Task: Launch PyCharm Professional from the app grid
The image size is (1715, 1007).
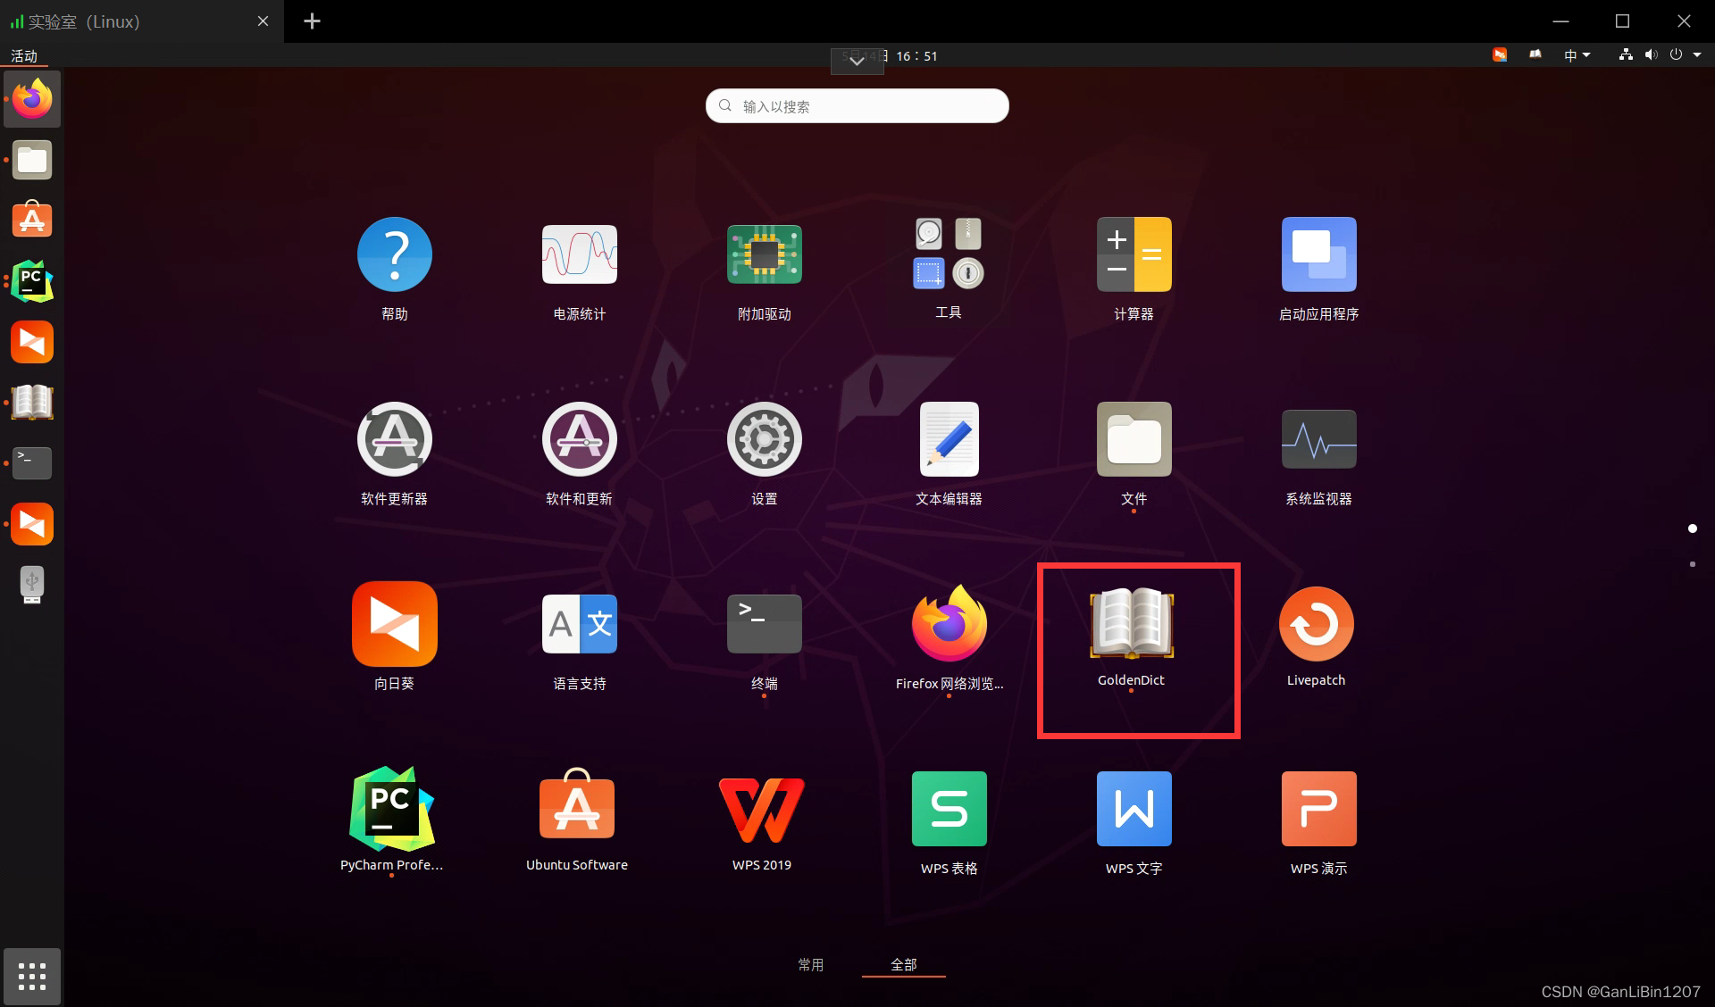Action: pyautogui.click(x=391, y=809)
